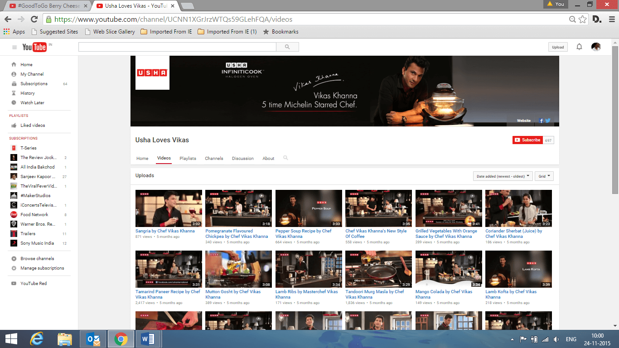Click the search magnifier button

click(287, 47)
